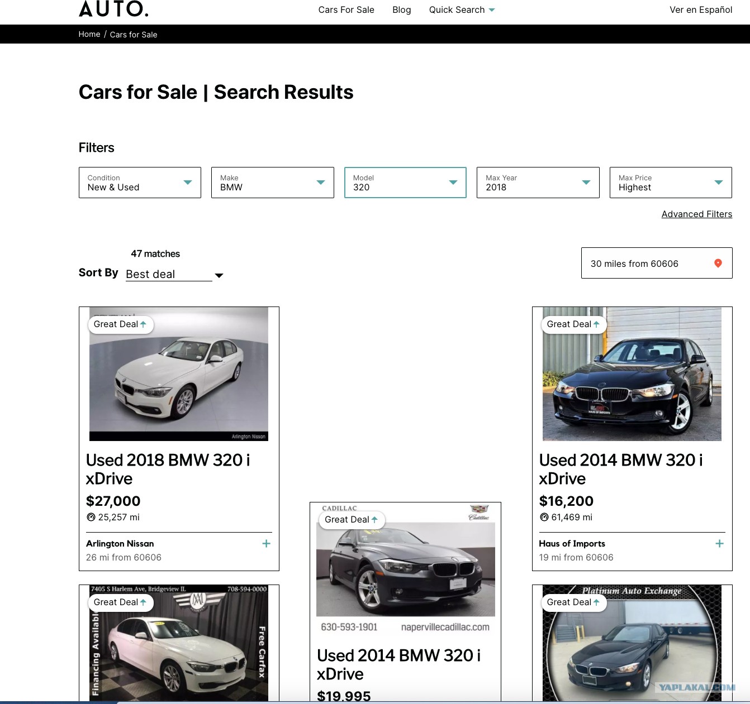Click the 30 miles from 60606 field
The image size is (750, 704).
pos(657,263)
